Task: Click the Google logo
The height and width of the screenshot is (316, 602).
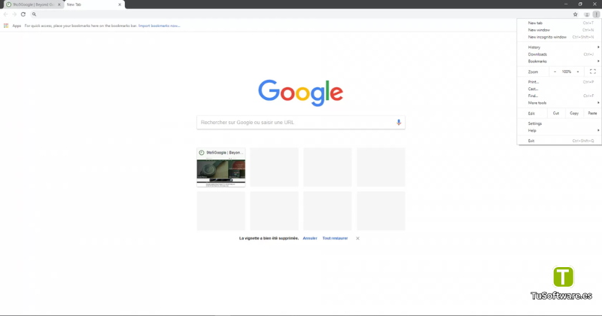Action: [300, 93]
